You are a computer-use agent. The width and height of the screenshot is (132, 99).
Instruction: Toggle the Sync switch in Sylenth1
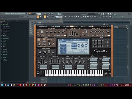coord(92,26)
